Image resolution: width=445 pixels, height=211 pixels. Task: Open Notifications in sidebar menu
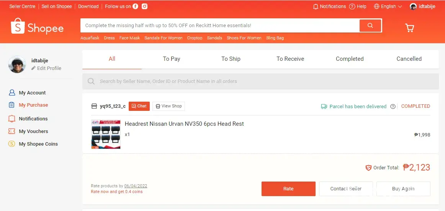coord(33,118)
